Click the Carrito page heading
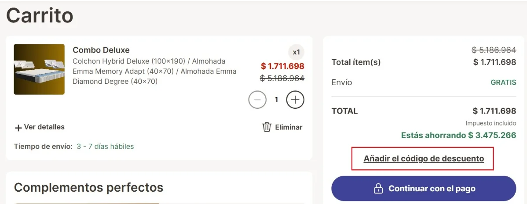The height and width of the screenshot is (204, 527). pos(40,15)
